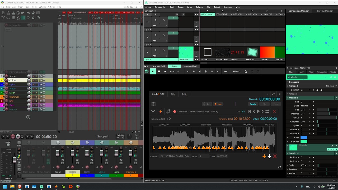Open the Composition menu in Resolume
The width and height of the screenshot is (338, 190).
160,7
